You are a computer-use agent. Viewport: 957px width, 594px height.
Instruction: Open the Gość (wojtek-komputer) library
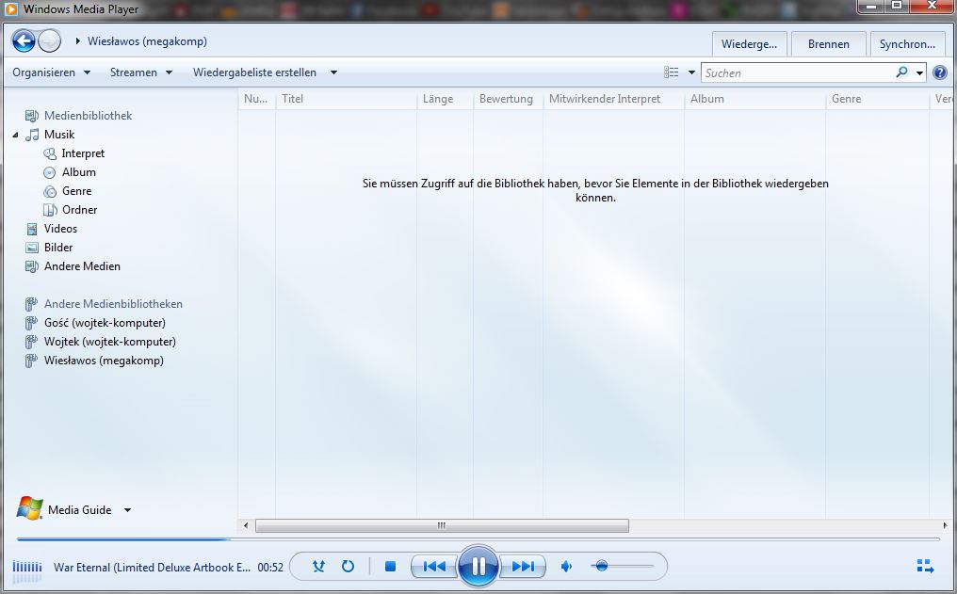(x=105, y=323)
